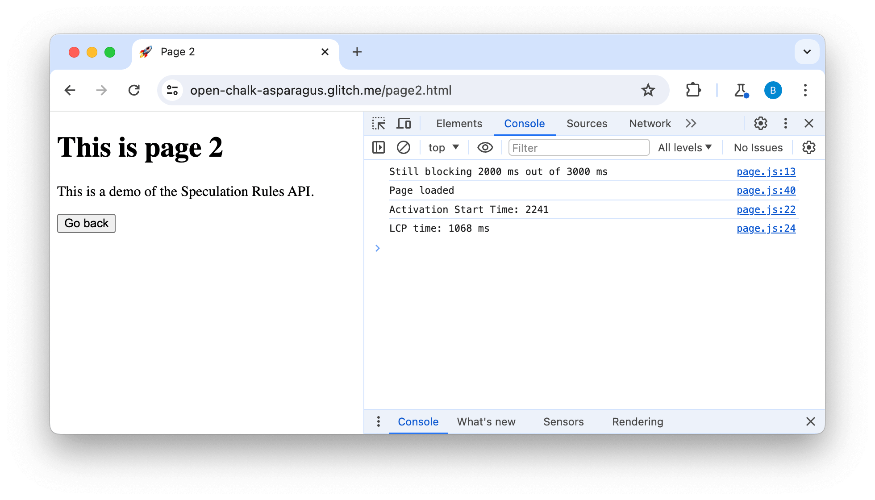Click the DevTools more options icon
This screenshot has height=500, width=875.
(785, 123)
